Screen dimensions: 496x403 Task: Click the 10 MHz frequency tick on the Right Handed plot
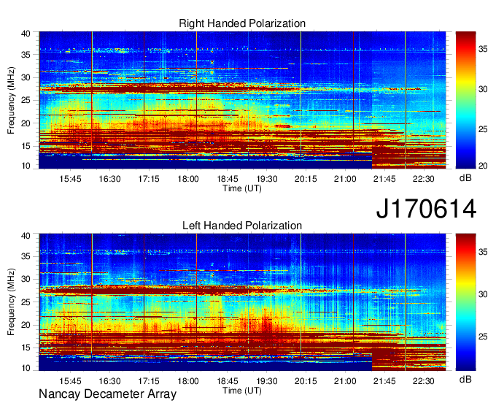26,166
